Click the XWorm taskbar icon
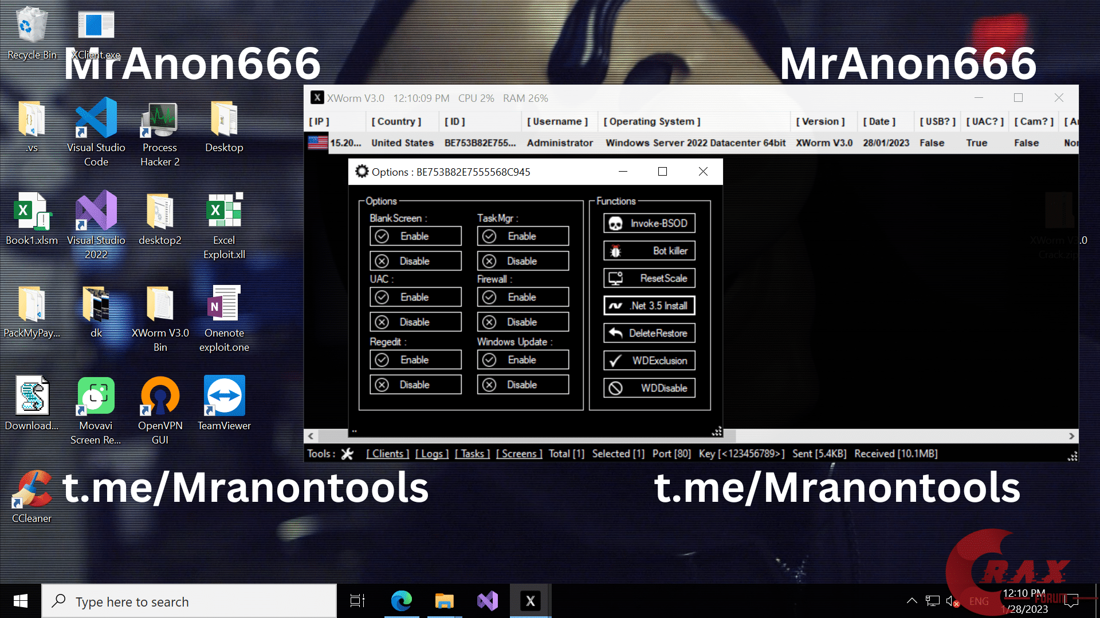1100x618 pixels. (x=530, y=601)
